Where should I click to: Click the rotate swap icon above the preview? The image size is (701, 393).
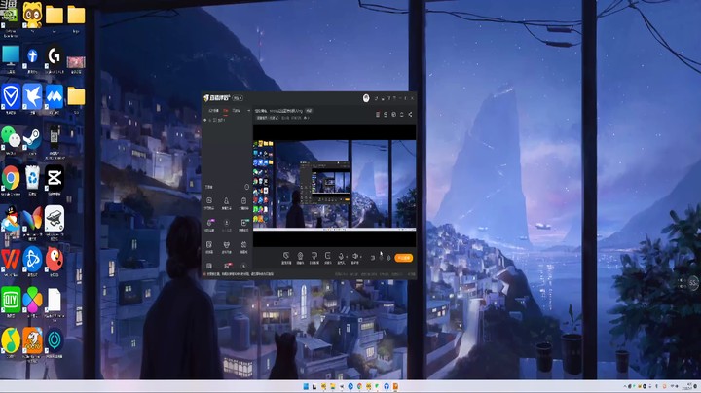click(386, 115)
